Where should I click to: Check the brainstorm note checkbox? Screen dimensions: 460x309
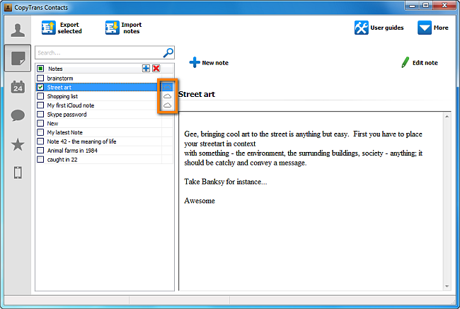point(40,78)
